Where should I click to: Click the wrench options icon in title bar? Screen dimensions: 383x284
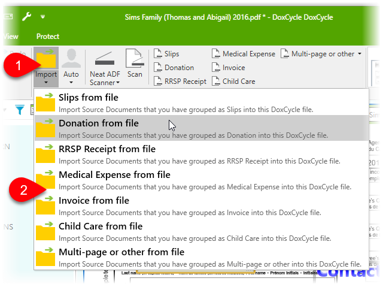(x=26, y=17)
